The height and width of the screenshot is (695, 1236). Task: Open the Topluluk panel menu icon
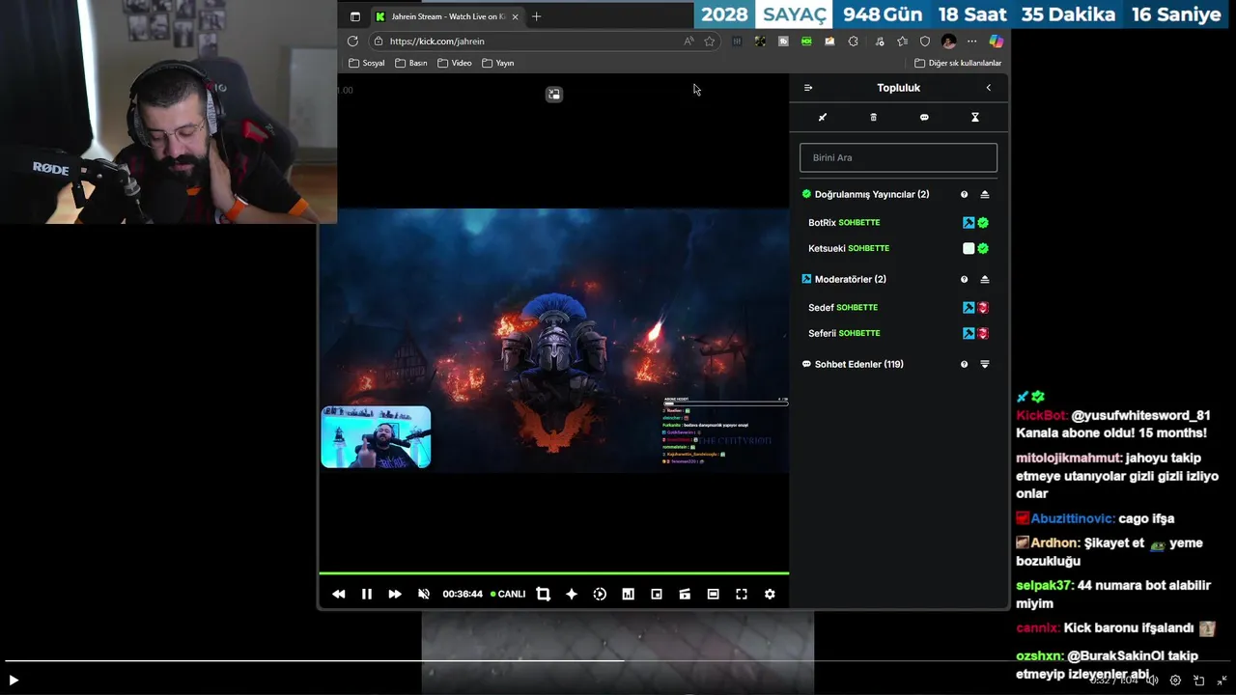808,88
